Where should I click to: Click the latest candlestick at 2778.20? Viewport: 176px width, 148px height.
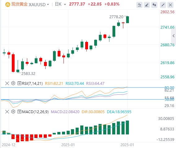(x=127, y=20)
